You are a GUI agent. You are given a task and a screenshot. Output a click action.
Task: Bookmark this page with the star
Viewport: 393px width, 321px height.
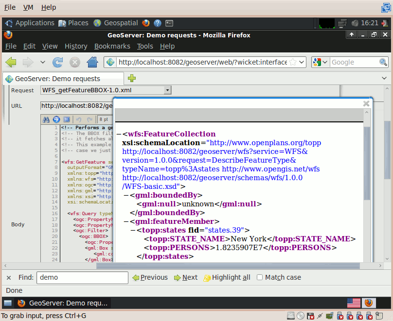[293, 62]
